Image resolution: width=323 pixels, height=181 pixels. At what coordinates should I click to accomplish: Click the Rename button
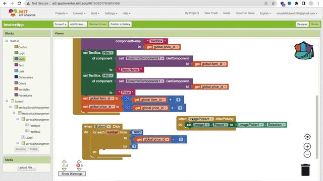tap(21, 149)
